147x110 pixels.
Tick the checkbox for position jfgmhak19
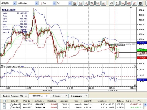(x=4, y=104)
